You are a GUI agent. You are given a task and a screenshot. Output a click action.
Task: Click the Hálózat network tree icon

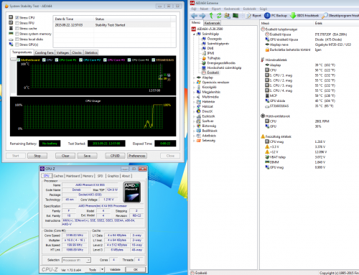tap(199, 106)
